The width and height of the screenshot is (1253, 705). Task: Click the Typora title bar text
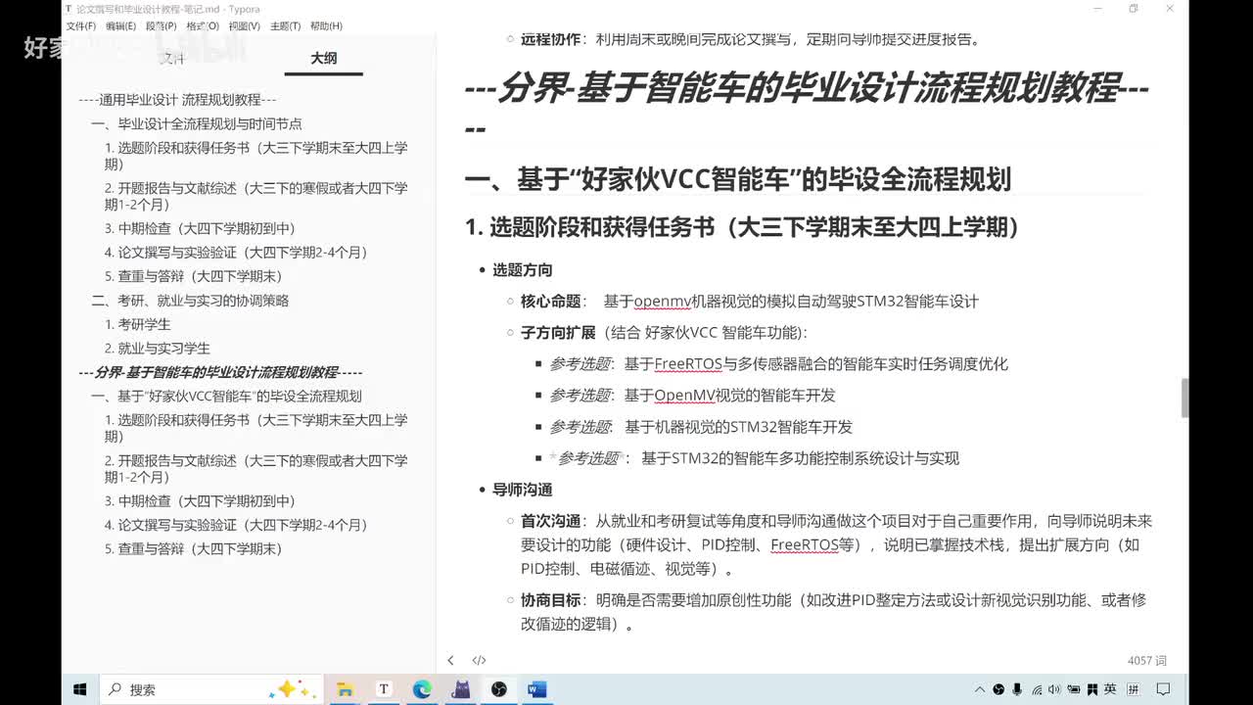click(x=168, y=9)
